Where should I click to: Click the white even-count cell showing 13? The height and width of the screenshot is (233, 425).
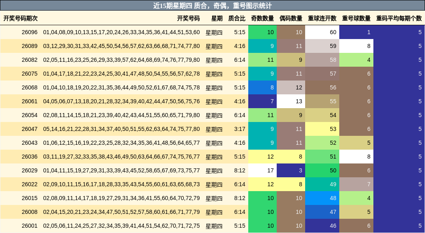click(x=291, y=101)
